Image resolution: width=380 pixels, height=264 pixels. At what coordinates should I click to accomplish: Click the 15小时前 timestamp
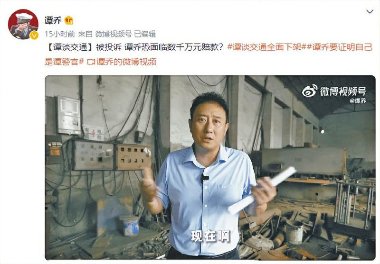(60, 34)
